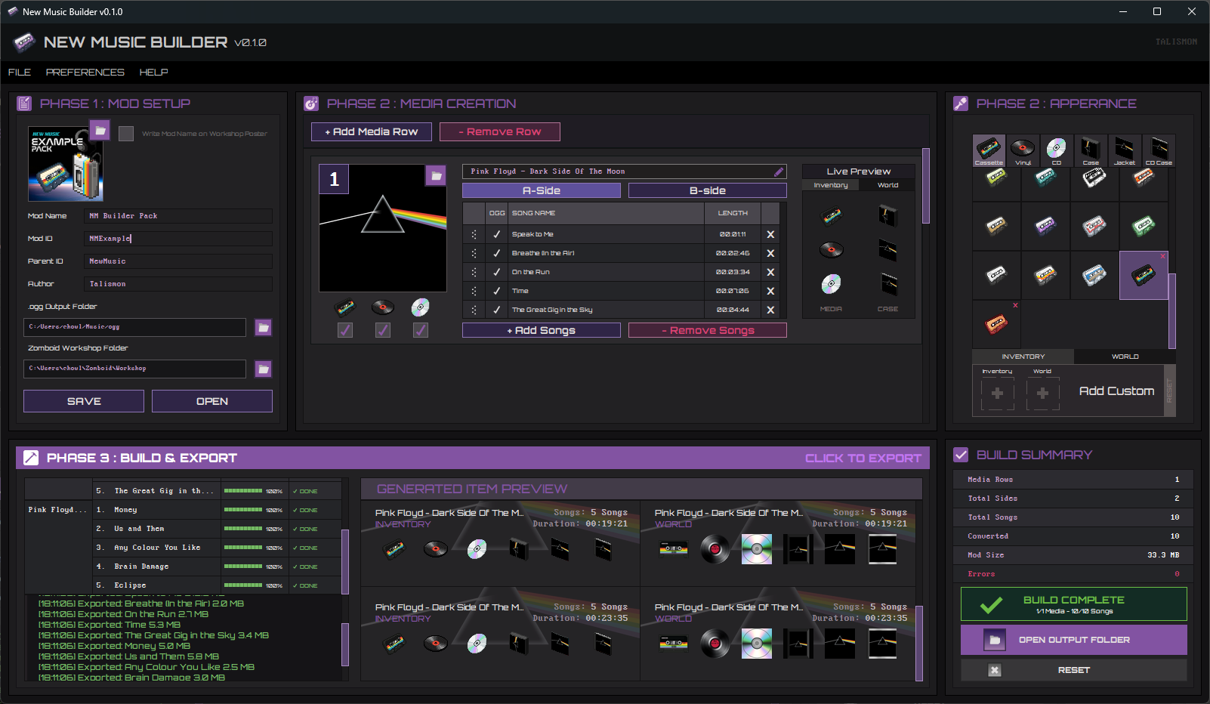
Task: Delete the song Time from the list
Action: pyautogui.click(x=770, y=291)
